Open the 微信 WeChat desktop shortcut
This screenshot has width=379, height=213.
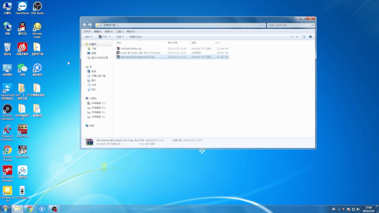click(x=22, y=70)
